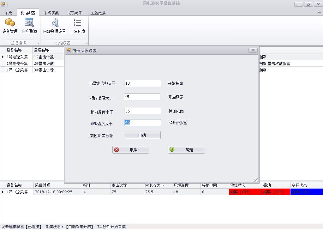Expand 监控操作 group dialog launcher
This screenshot has width=323, height=230.
click(x=39, y=43)
